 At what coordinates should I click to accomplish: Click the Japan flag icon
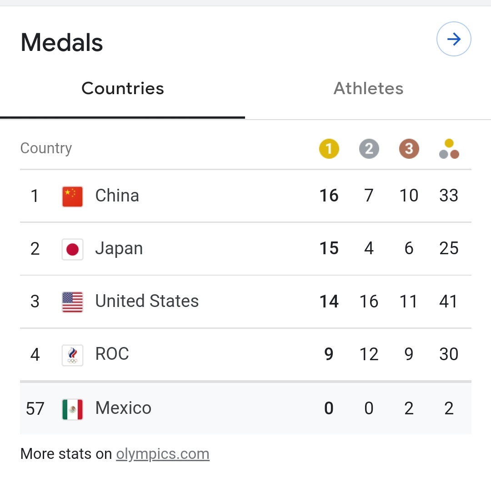72,249
